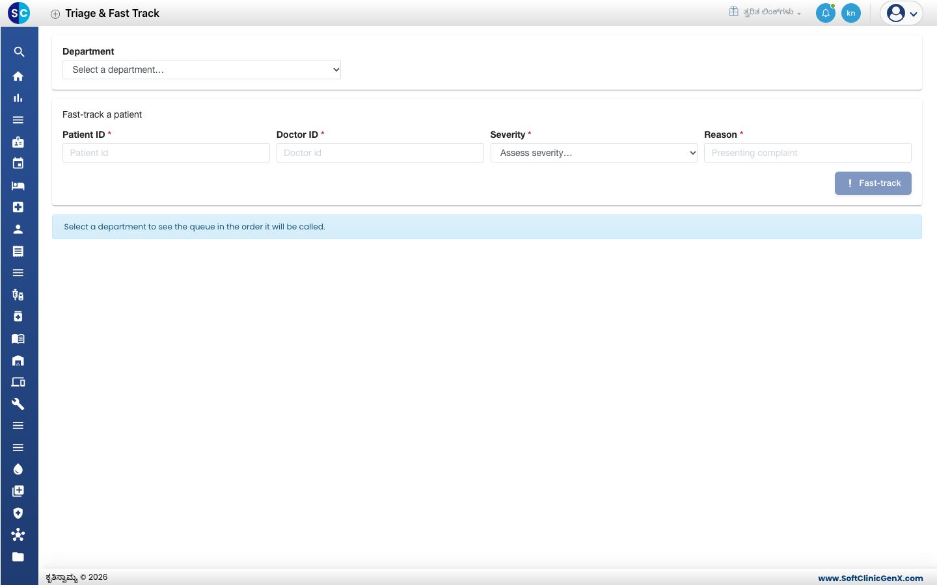Open the search icon in the sidebar

(18, 52)
